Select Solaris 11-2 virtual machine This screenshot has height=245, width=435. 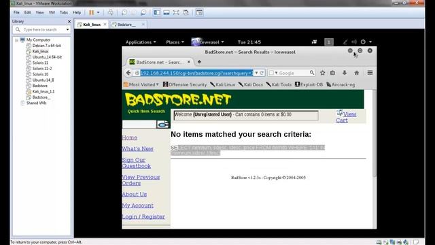click(42, 68)
